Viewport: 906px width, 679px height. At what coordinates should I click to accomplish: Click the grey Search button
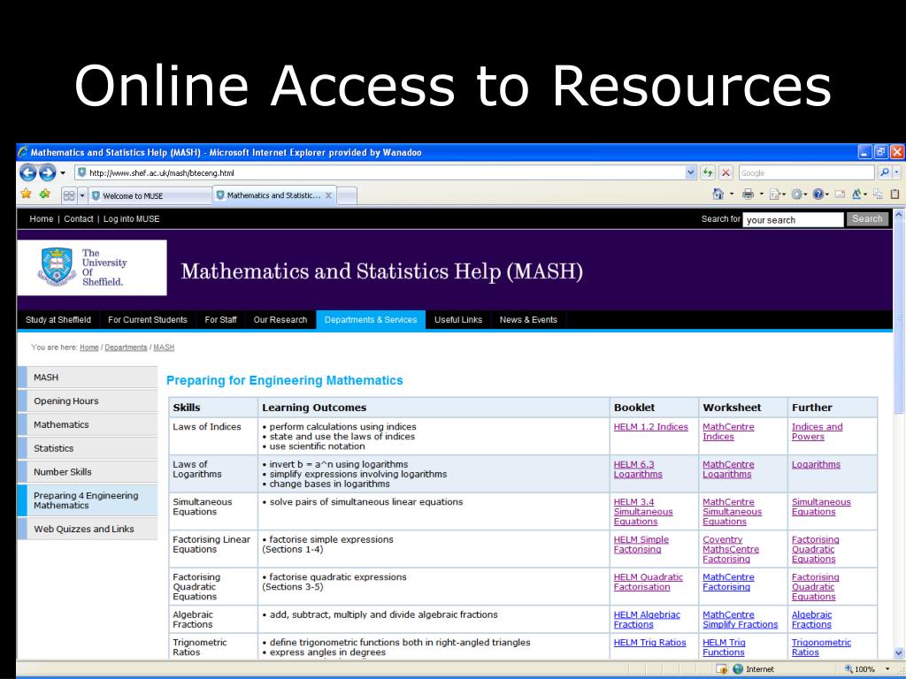867,219
